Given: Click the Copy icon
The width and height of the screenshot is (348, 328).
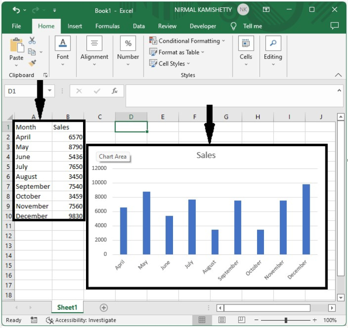Looking at the screenshot, I should pyautogui.click(x=32, y=52).
